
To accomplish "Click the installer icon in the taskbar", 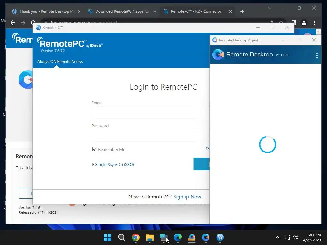I will (192, 237).
